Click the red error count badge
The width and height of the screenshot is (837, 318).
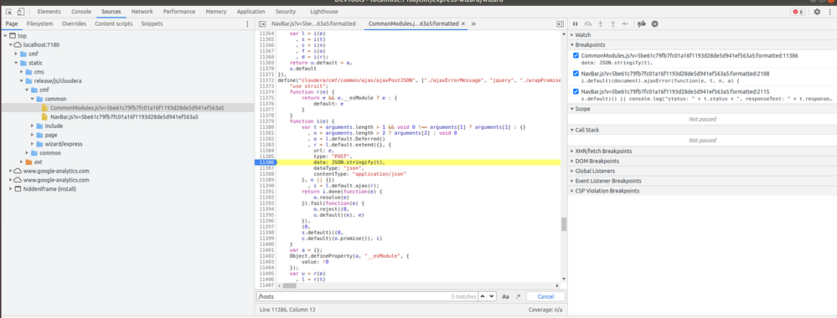click(798, 12)
